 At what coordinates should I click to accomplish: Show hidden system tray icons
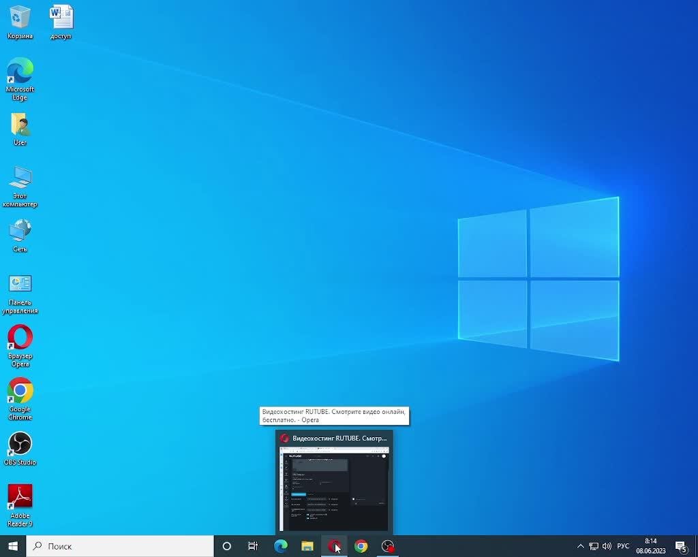click(x=581, y=546)
